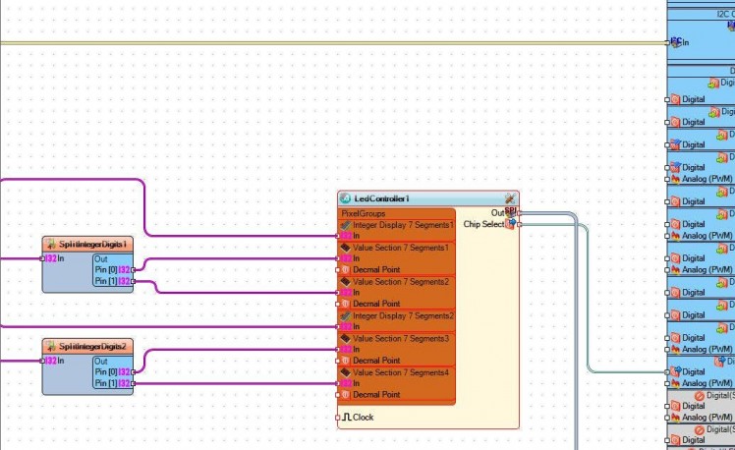This screenshot has height=450, width=735.
Task: Click the Integer Display 7 Segments1 label
Action: (x=403, y=225)
